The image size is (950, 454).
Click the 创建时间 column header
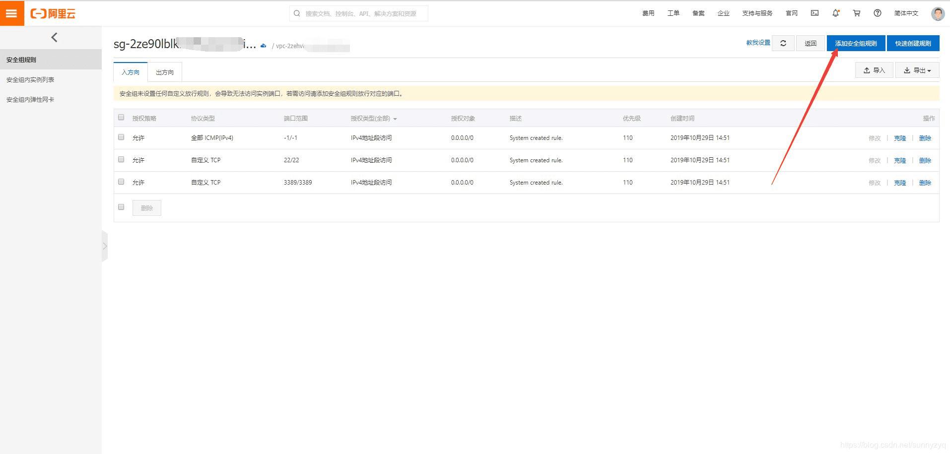(x=682, y=119)
